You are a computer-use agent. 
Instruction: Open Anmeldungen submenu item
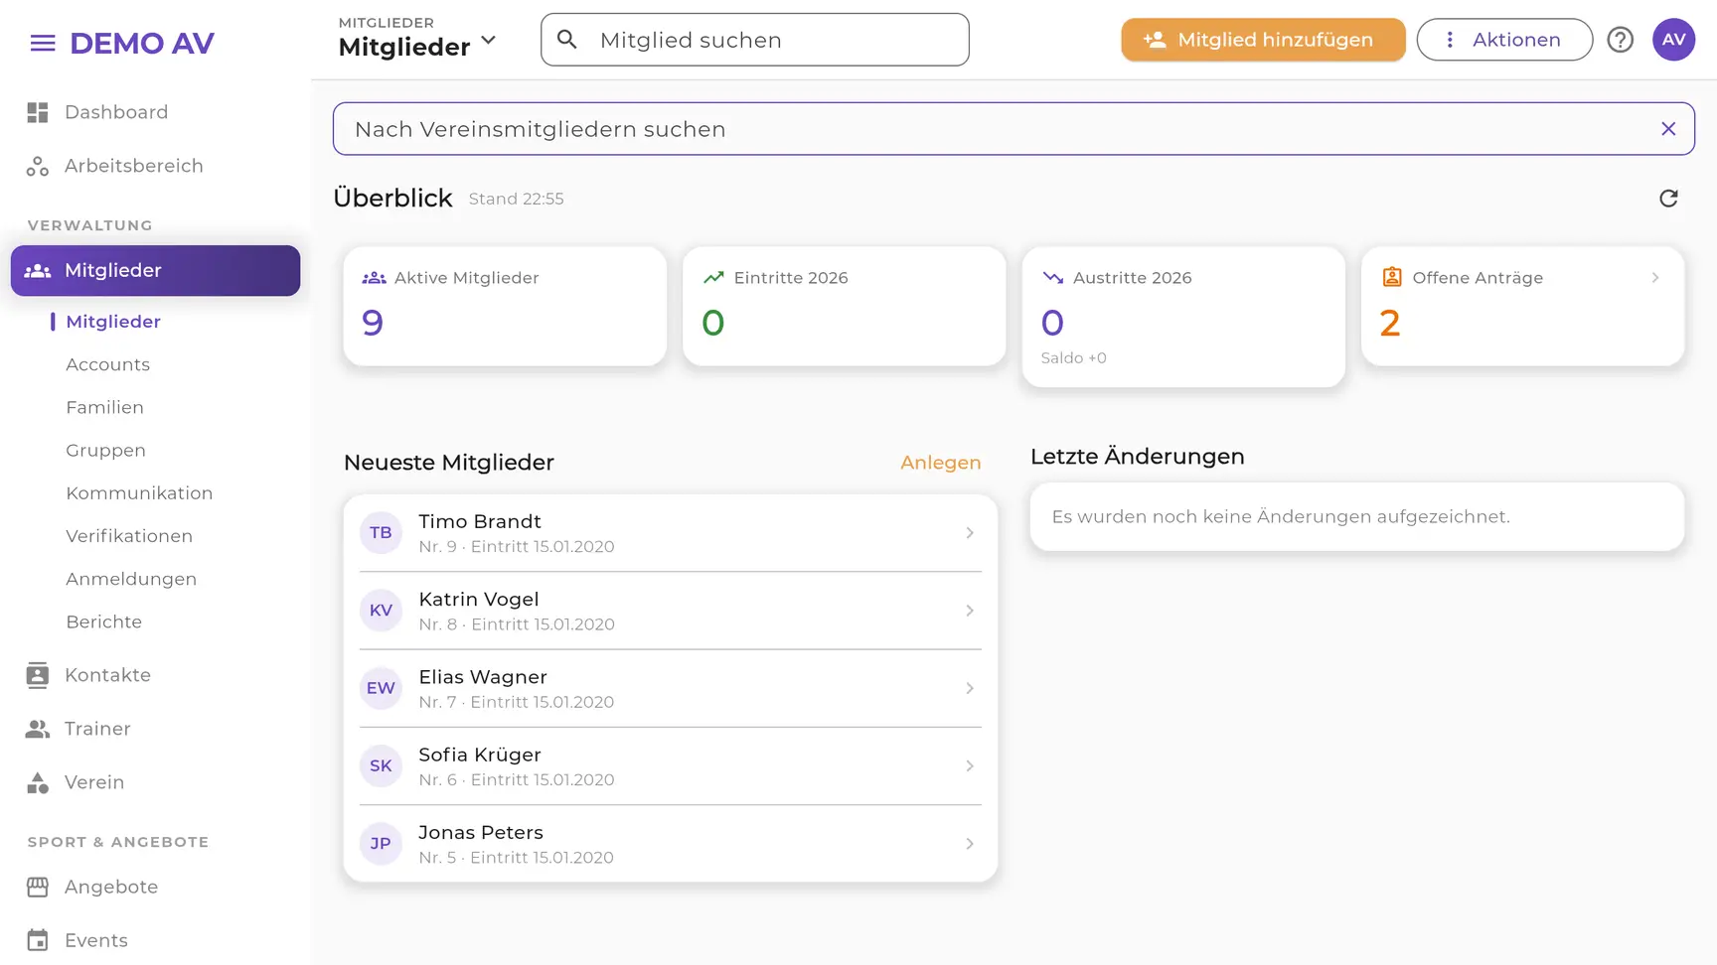pos(131,579)
